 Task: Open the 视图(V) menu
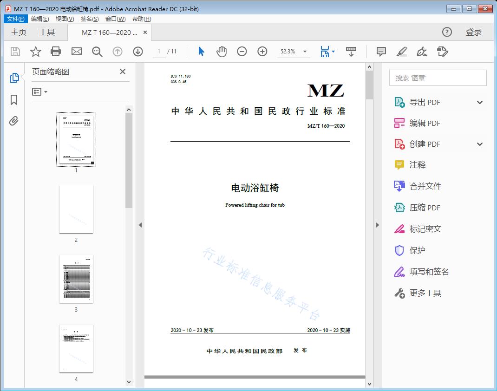pos(65,19)
